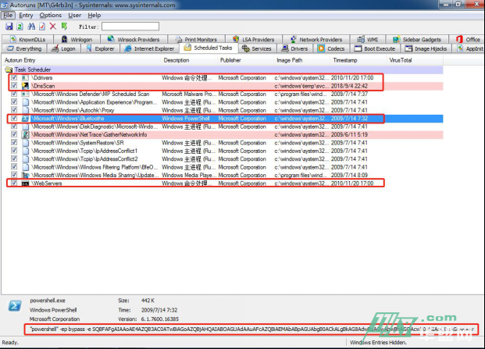Open the Options menu

tap(50, 15)
